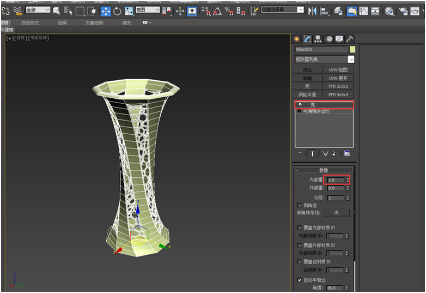Open the 自由形式 ribbon tab
The height and width of the screenshot is (293, 426).
point(30,23)
